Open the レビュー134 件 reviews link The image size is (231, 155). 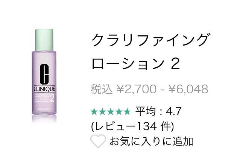(x=133, y=127)
